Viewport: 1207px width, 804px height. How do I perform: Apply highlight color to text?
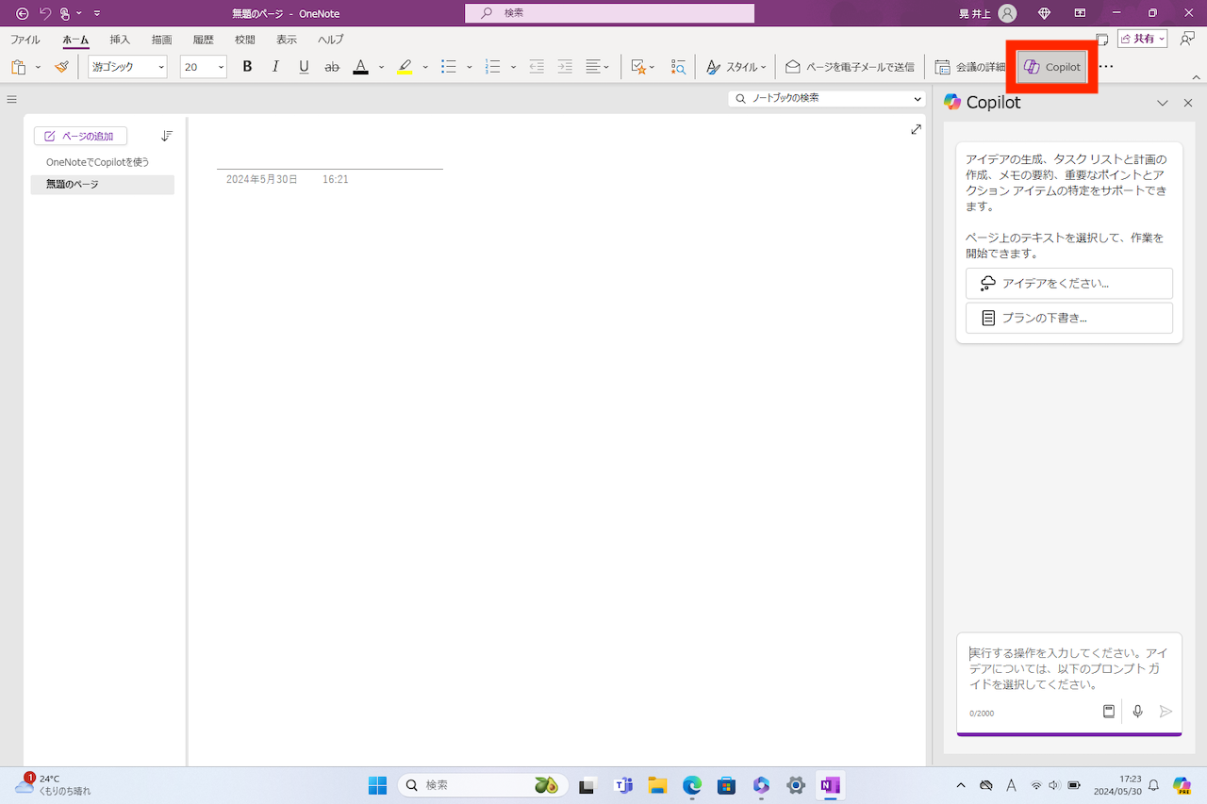tap(405, 66)
